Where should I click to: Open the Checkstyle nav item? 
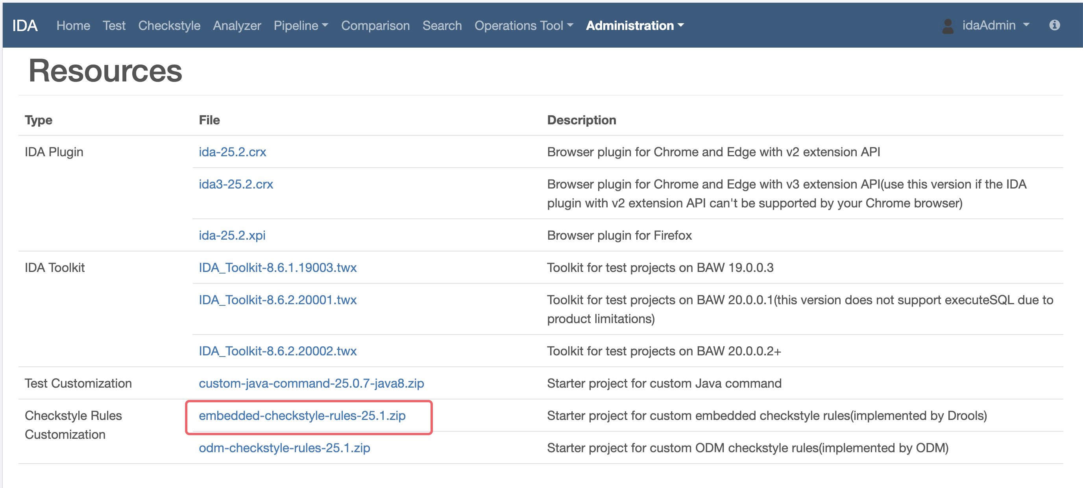pyautogui.click(x=169, y=26)
